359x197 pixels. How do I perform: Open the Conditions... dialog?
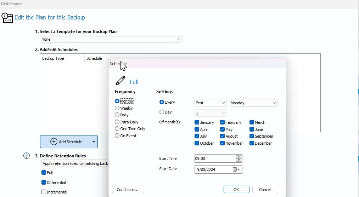tap(128, 190)
